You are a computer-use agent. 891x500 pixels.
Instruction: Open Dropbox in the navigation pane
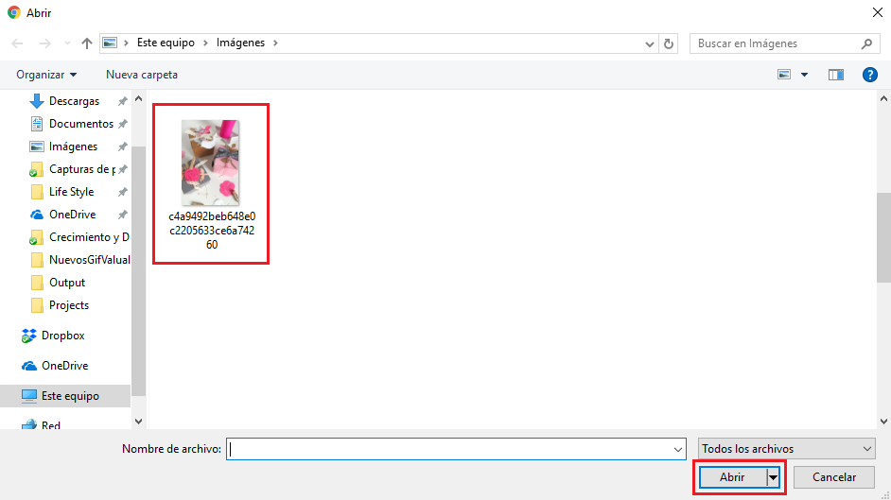point(62,336)
